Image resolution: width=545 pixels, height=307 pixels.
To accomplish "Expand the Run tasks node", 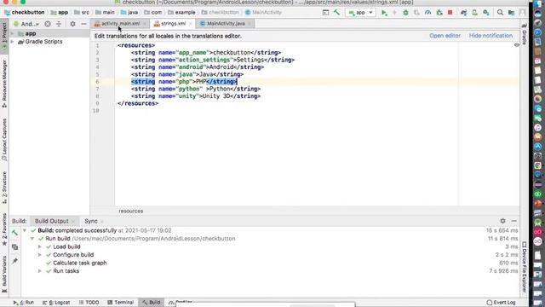I will point(40,271).
